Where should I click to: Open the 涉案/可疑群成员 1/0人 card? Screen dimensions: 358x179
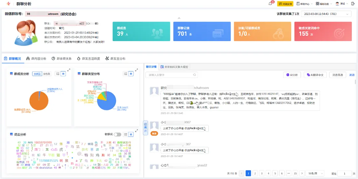pyautogui.click(x=262, y=31)
